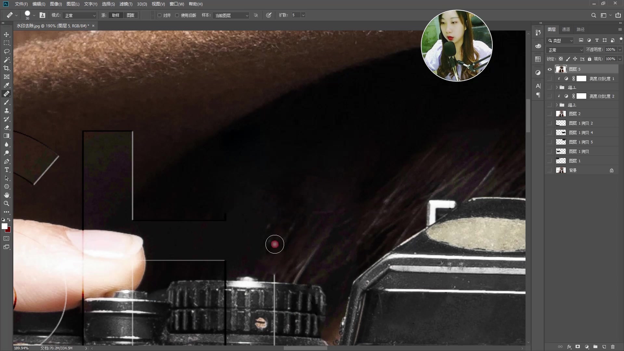Toggle the 使用旧版 checkbox
The image size is (624, 351).
tap(177, 15)
